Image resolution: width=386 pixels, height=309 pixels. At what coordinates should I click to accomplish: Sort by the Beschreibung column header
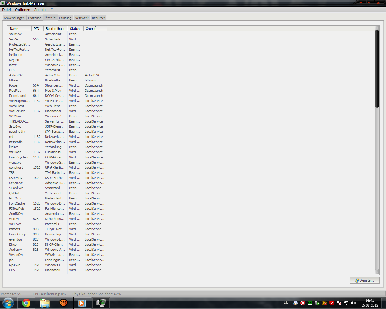[x=55, y=29]
